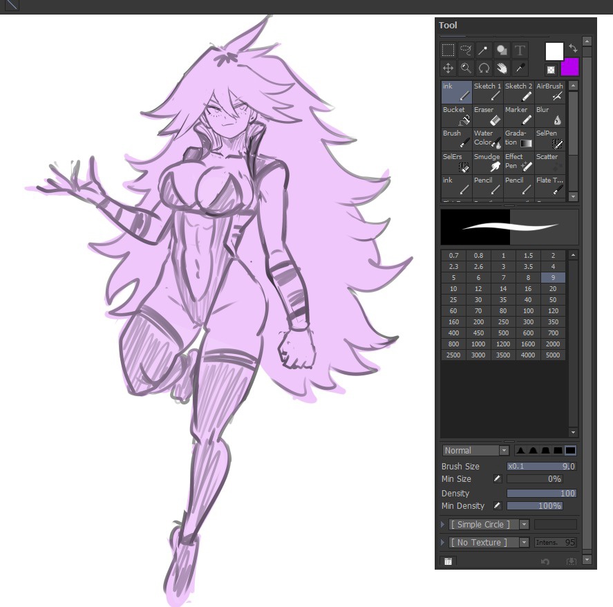Click the texture Intens. value field
Image resolution: width=613 pixels, height=607 pixels.
click(x=555, y=543)
